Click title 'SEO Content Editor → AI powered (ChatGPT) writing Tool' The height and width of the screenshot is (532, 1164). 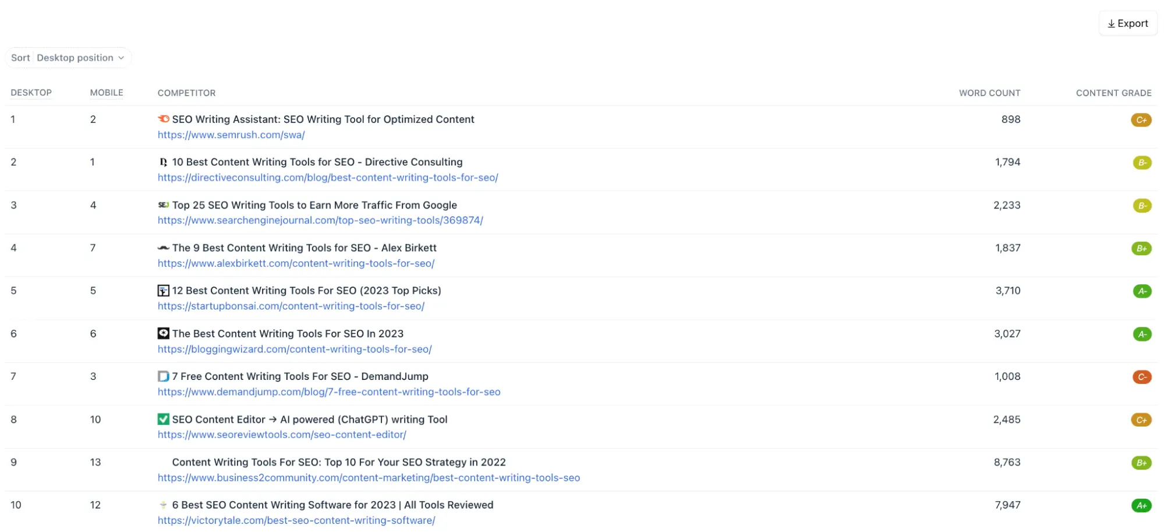click(310, 420)
